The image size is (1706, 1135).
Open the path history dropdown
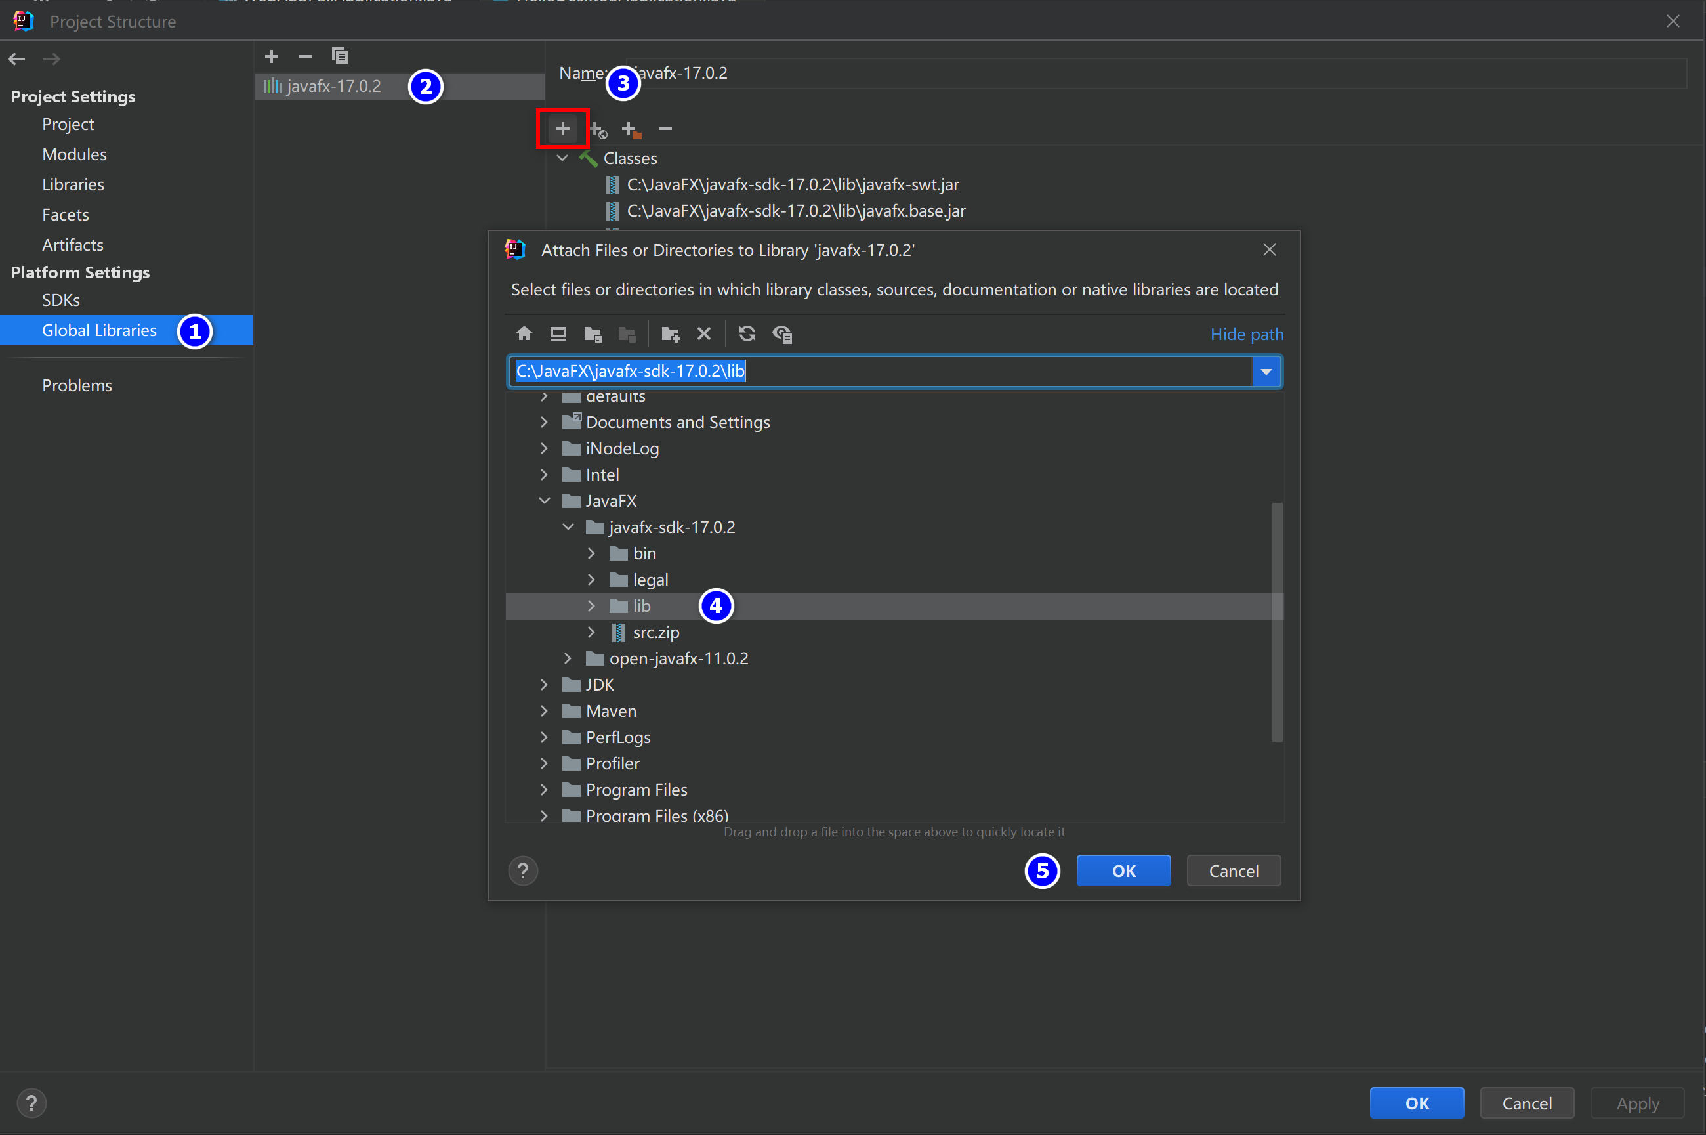(1266, 372)
